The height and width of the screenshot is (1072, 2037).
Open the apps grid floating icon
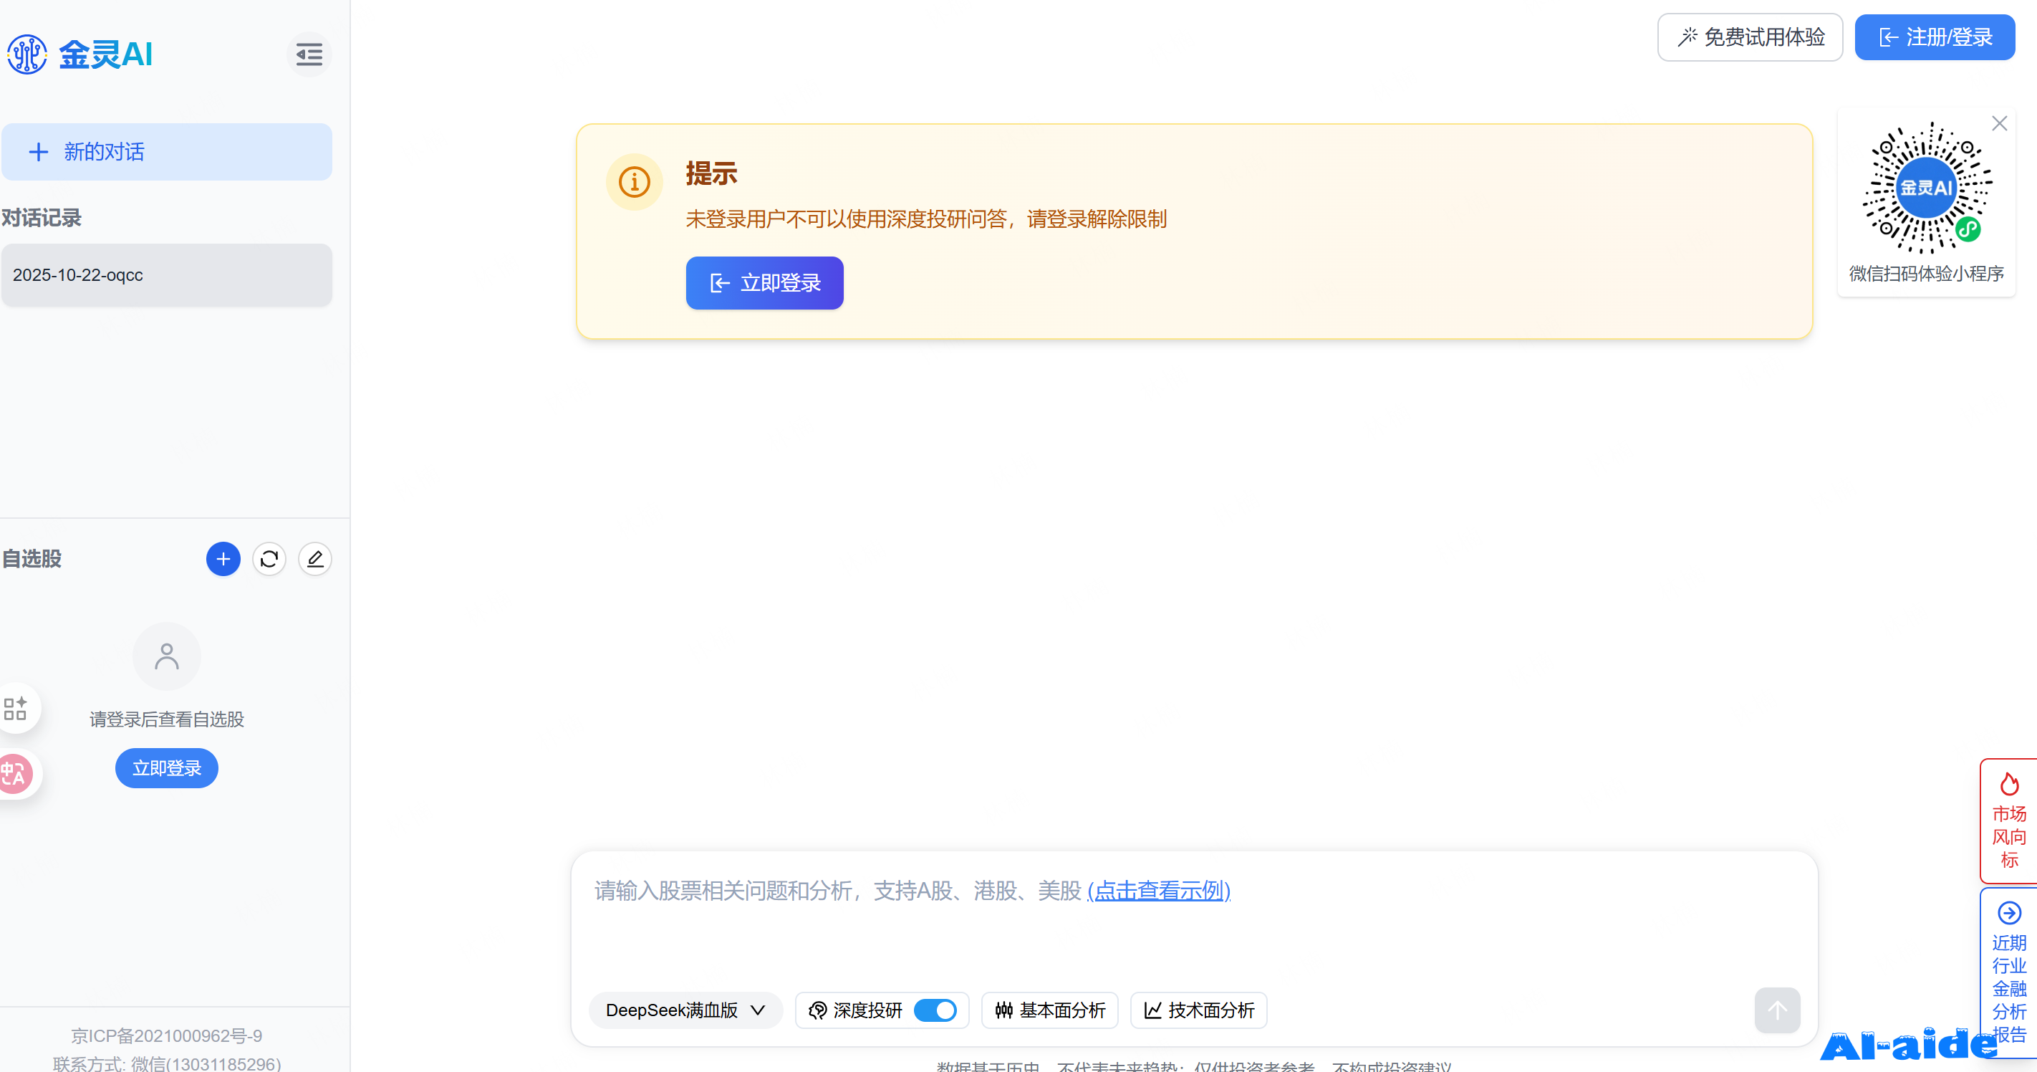coord(15,708)
